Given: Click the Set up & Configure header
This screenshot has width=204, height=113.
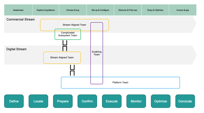Looking at the screenshot, I should 100,10.
